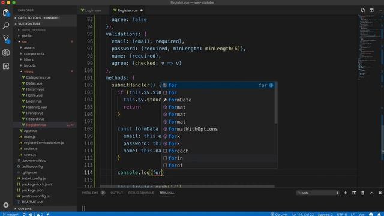Collapse the views folder
Screen dimensions: 384x216
point(28,71)
